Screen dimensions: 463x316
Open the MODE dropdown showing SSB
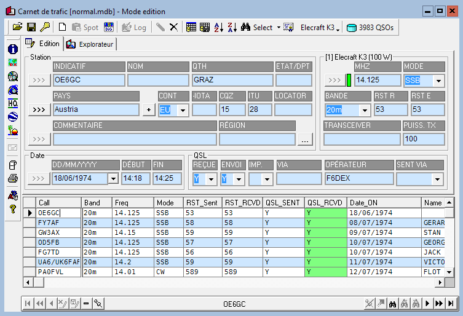(x=438, y=81)
